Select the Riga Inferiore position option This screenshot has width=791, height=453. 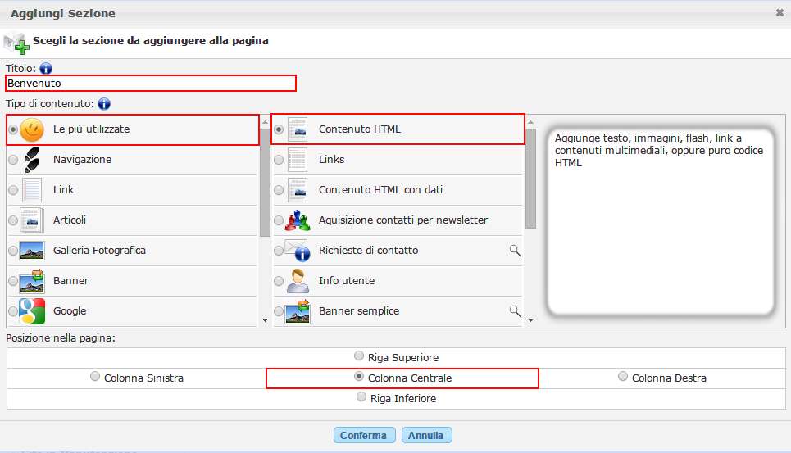pyautogui.click(x=361, y=397)
